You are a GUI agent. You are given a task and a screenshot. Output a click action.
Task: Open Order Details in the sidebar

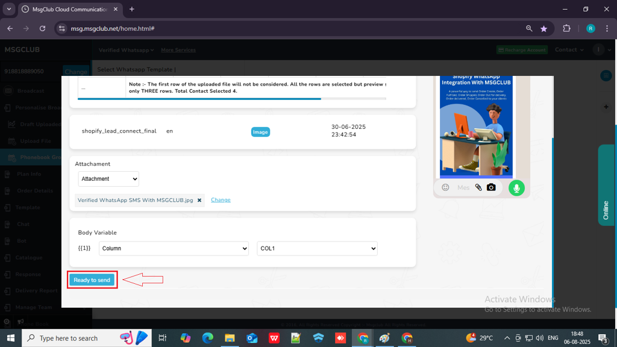coord(34,191)
